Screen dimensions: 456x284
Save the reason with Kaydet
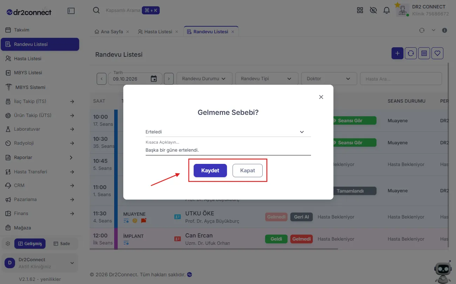click(x=210, y=171)
